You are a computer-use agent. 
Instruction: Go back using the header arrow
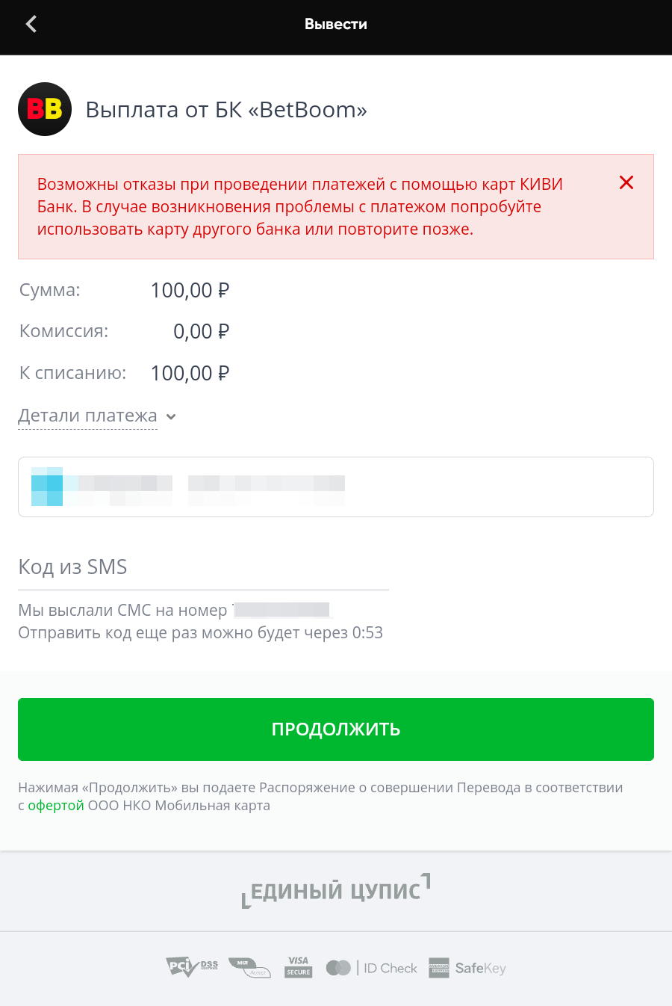(31, 25)
